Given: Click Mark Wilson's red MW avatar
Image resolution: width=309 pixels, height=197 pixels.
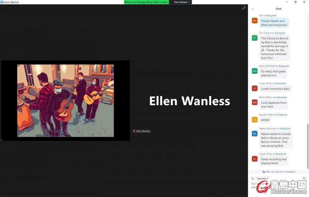Looking at the screenshot, I should click(255, 102).
